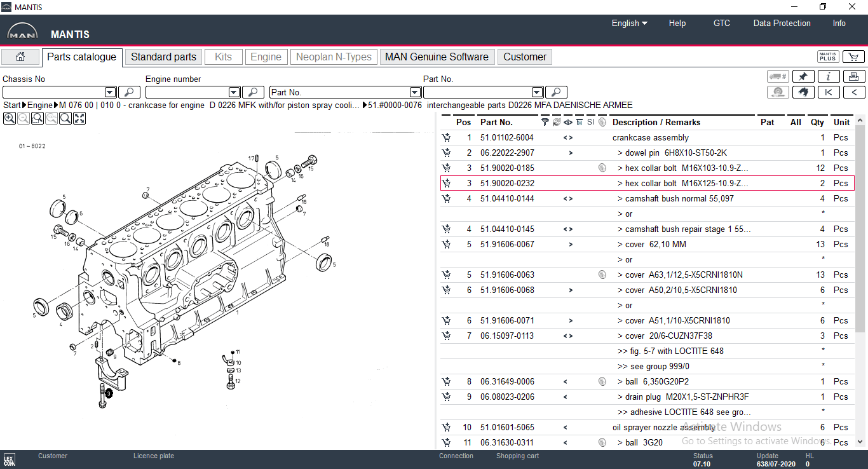Click the MANTIS PLUS icon
The width and height of the screenshot is (868, 469).
(x=827, y=57)
